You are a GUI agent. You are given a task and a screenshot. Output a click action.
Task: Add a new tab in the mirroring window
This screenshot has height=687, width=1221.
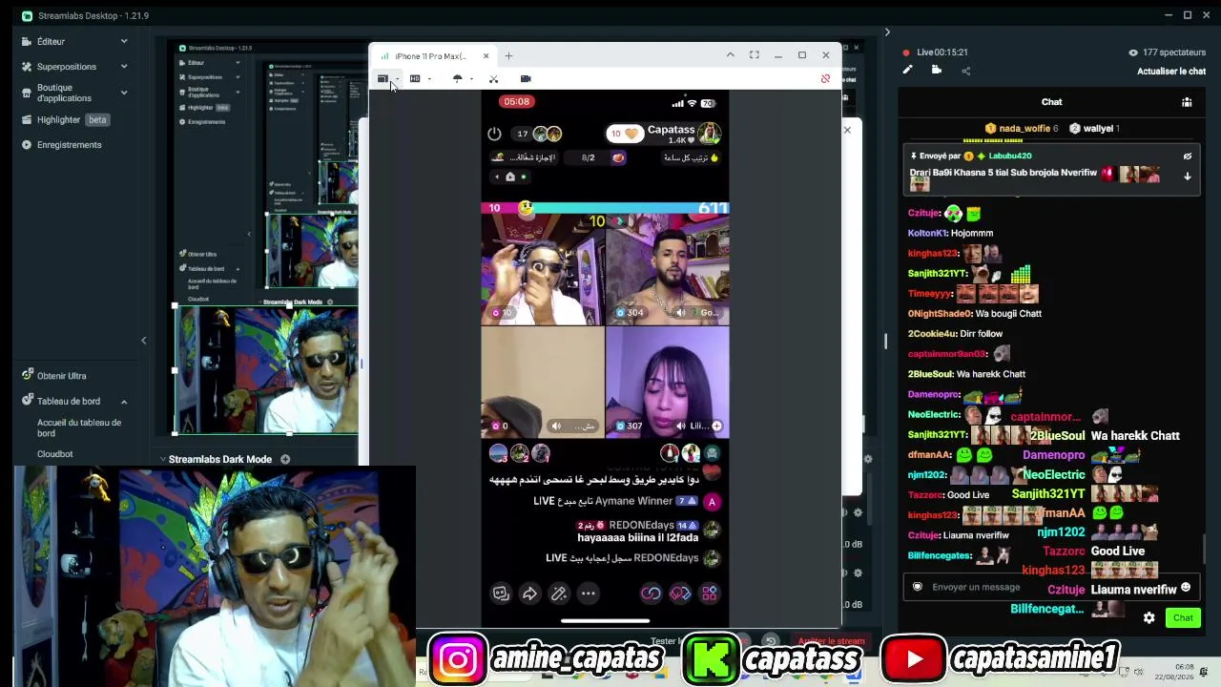508,55
